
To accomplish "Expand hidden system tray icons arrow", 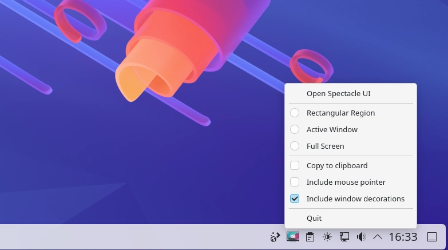I will coord(378,237).
